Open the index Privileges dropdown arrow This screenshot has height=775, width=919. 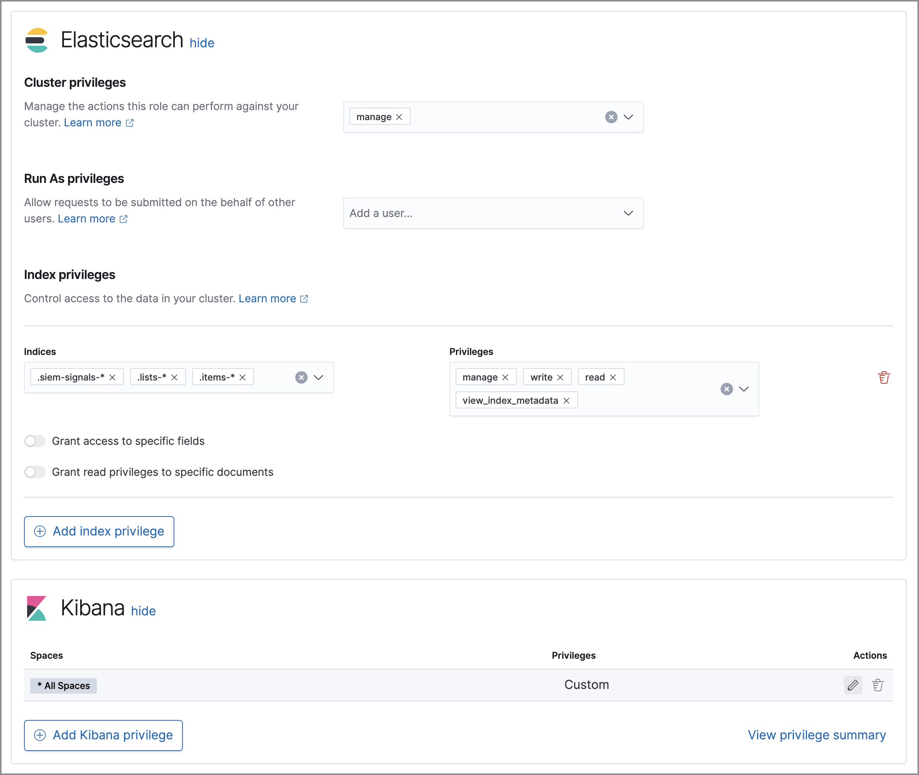(744, 389)
